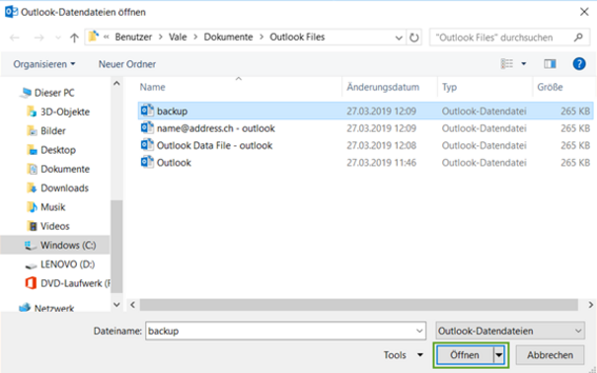Image resolution: width=597 pixels, height=373 pixels.
Task: Select LENOVO (D:) drive
Action: pyautogui.click(x=67, y=264)
